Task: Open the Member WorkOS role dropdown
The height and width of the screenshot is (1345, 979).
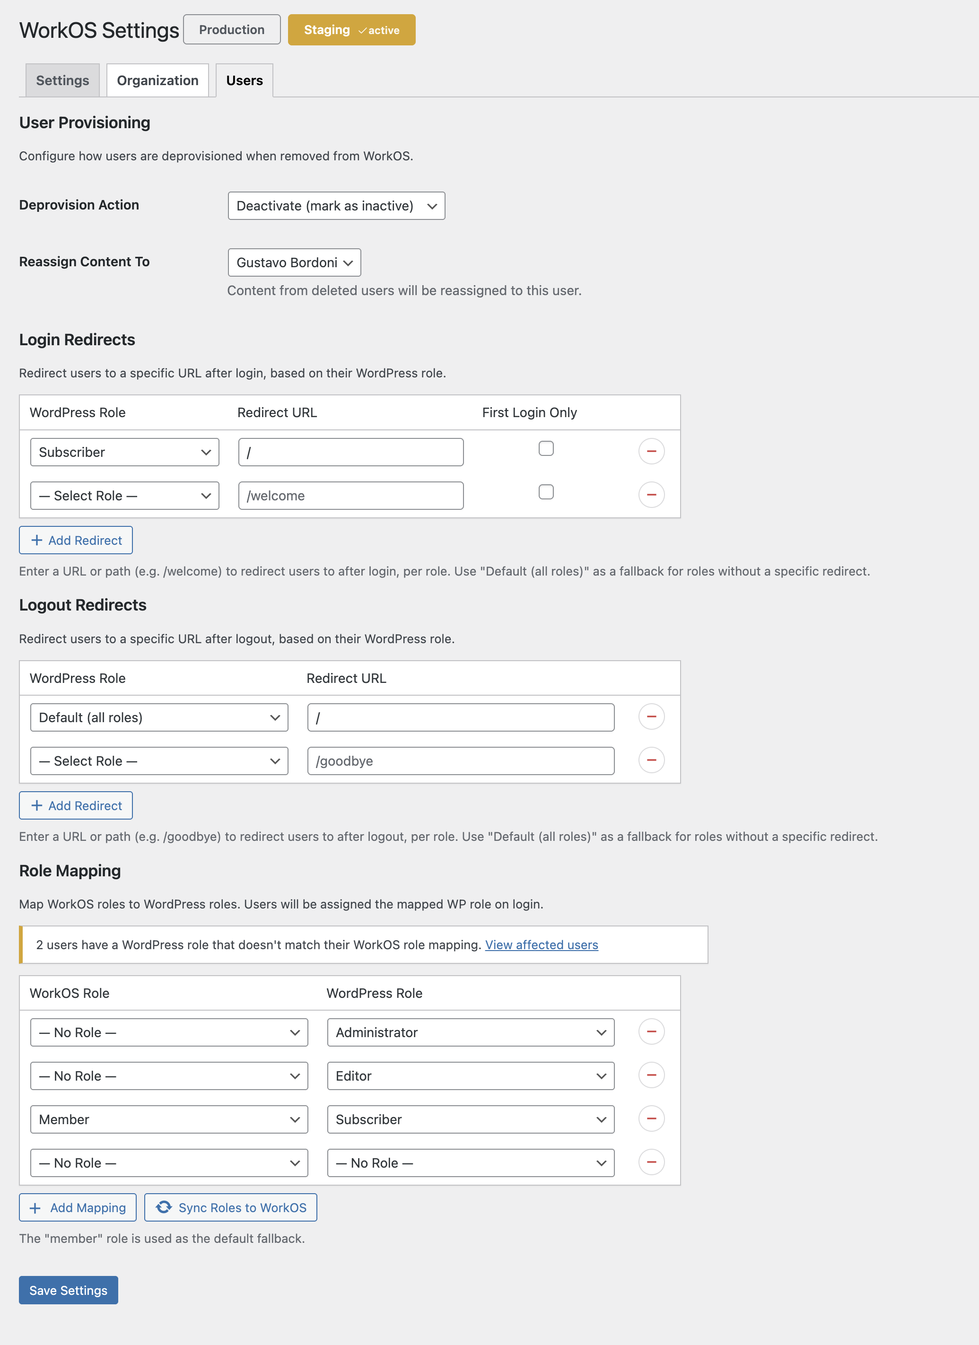Action: point(169,1119)
